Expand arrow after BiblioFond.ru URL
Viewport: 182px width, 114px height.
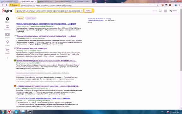point(40,63)
